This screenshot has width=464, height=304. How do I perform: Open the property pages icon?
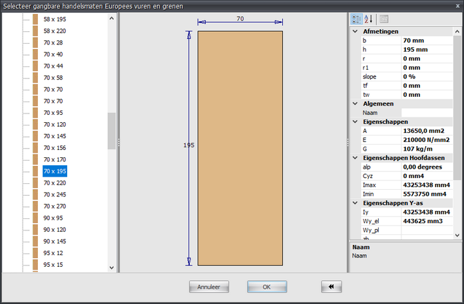[384, 19]
